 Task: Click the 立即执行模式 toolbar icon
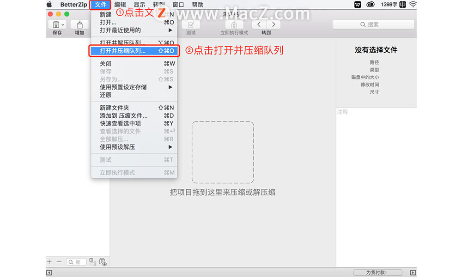[x=234, y=24]
